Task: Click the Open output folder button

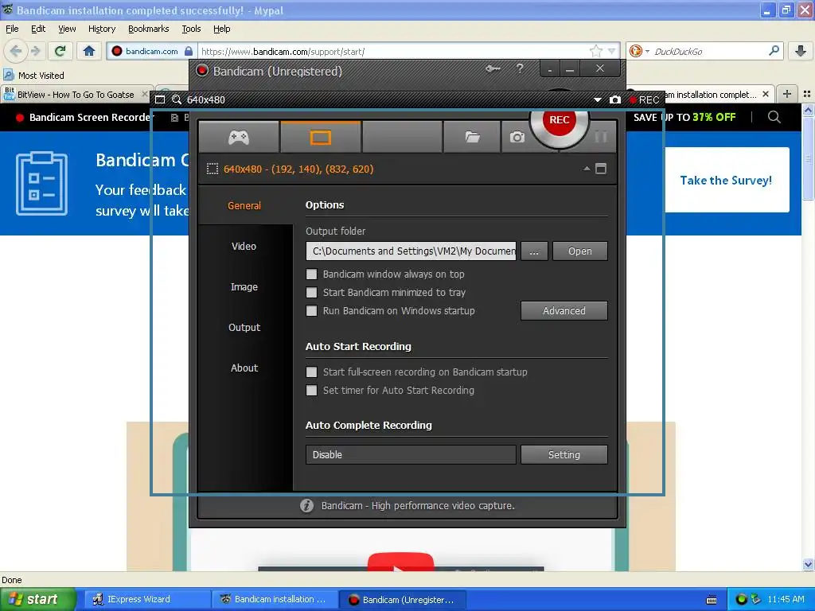Action: (x=580, y=251)
